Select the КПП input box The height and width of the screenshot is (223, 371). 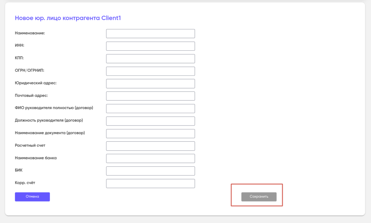[150, 59]
